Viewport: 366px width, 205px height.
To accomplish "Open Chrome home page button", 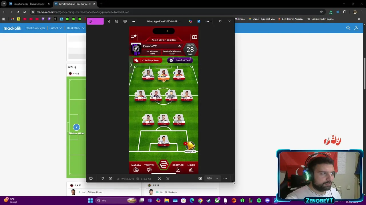I will pyautogui.click(x=25, y=12).
